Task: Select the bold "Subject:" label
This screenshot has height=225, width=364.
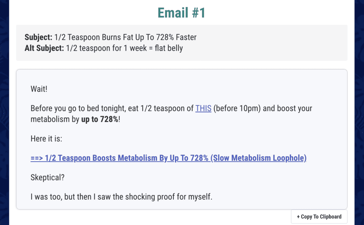Action: point(38,37)
